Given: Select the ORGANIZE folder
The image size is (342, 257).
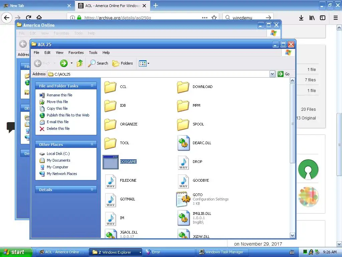Looking at the screenshot, I should 121,124.
